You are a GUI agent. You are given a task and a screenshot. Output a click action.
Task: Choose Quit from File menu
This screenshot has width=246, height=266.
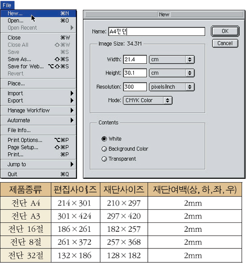[x=38, y=174]
